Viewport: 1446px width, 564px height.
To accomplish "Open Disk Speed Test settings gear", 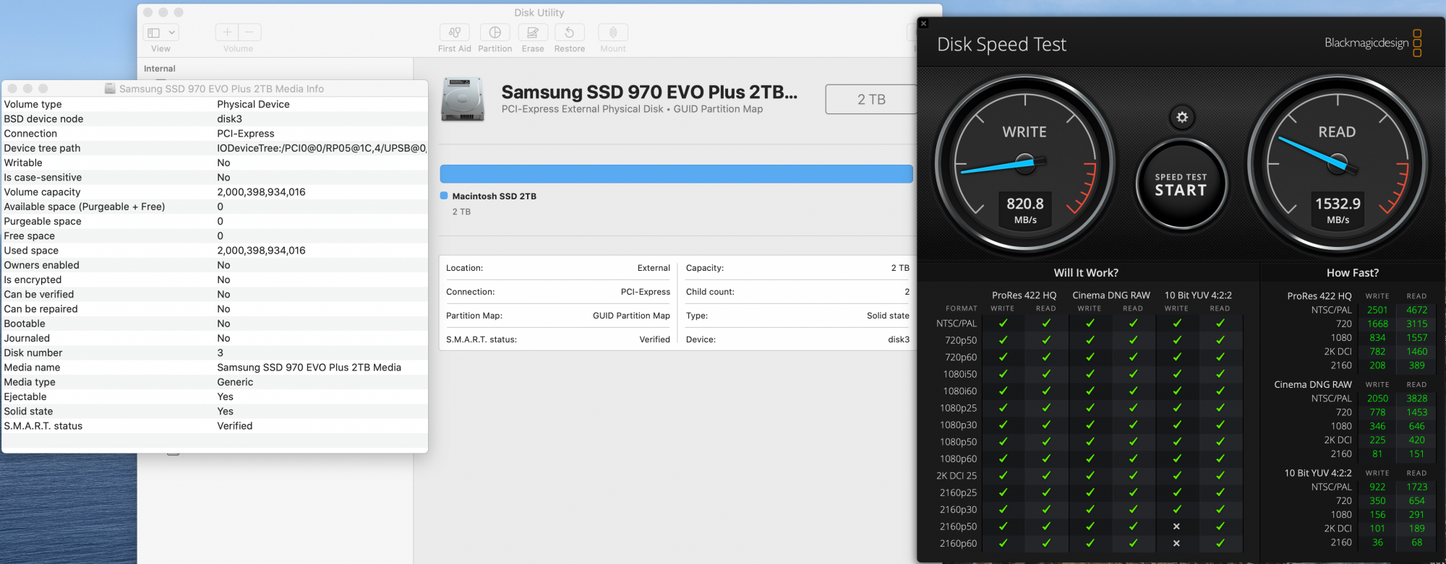I will pos(1182,117).
